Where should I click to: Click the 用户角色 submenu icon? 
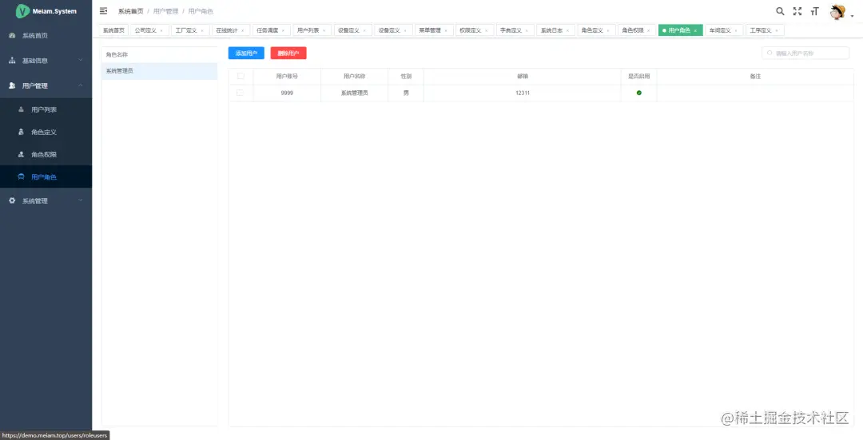tap(22, 177)
